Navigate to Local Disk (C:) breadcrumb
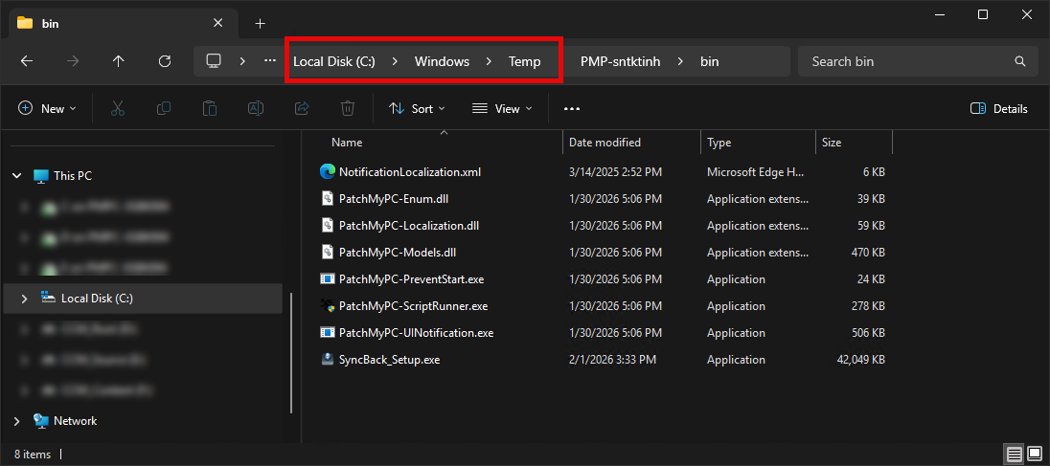The width and height of the screenshot is (1050, 466). tap(334, 61)
